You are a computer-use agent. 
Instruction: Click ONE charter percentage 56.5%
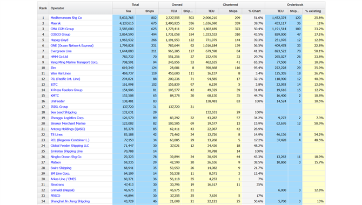click(258, 45)
